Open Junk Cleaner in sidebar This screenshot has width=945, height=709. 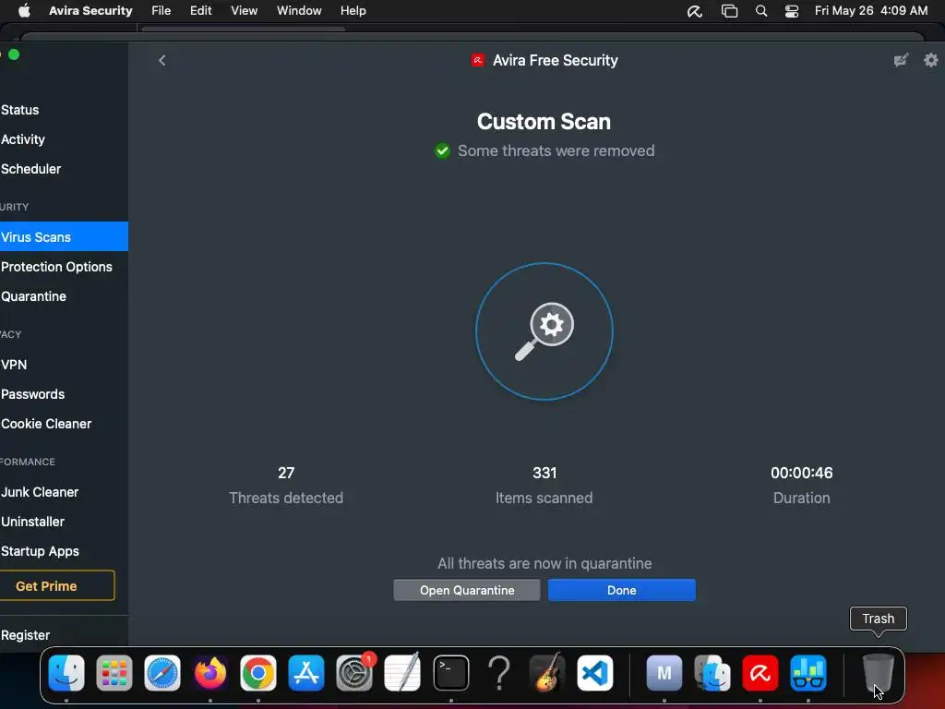click(40, 492)
